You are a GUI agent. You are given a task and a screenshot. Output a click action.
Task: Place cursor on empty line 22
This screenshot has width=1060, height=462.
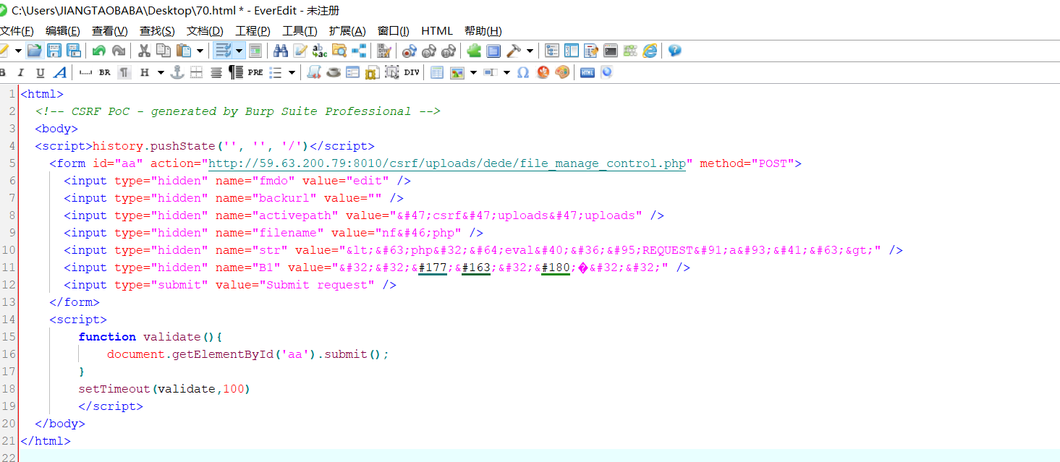539,458
